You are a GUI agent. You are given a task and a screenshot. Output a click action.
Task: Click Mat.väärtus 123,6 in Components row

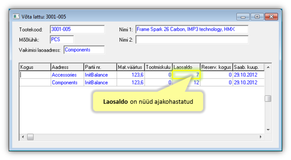coord(131,82)
